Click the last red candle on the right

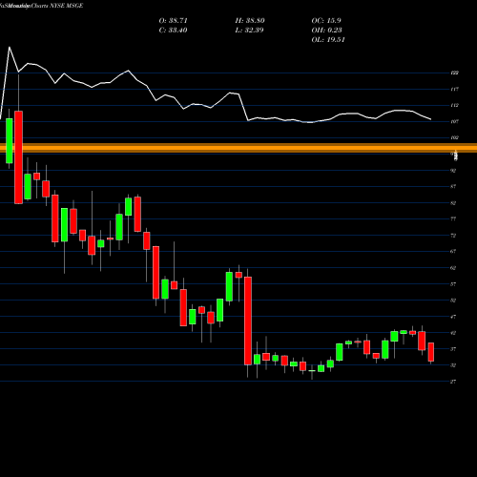click(x=431, y=352)
